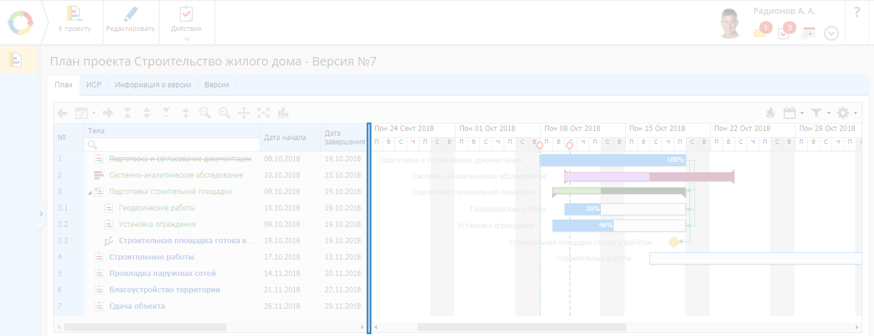Select row Системно-аналитическое обследование
This screenshot has width=874, height=336.
pos(211,175)
